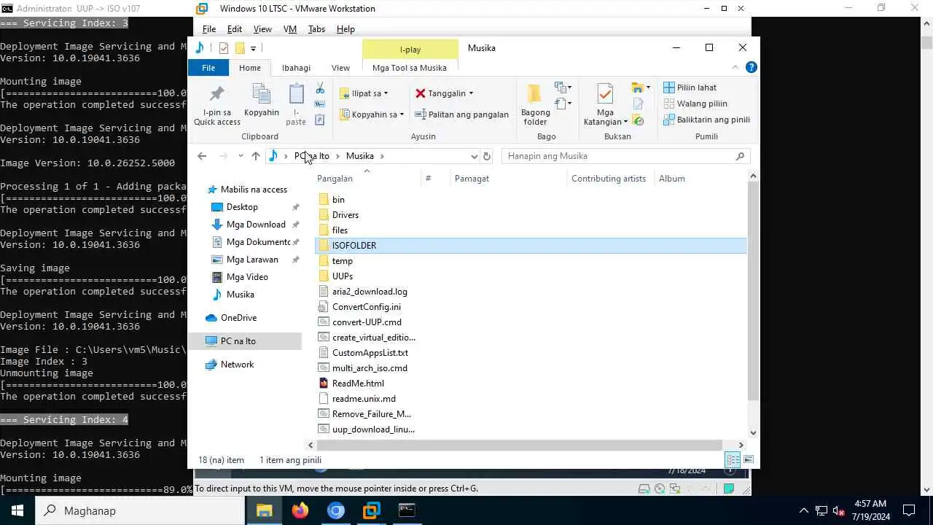Click Album column header
The height and width of the screenshot is (525, 933).
(x=672, y=179)
